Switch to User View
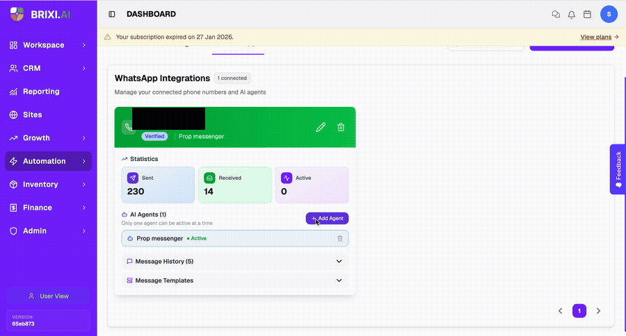 click(x=48, y=296)
